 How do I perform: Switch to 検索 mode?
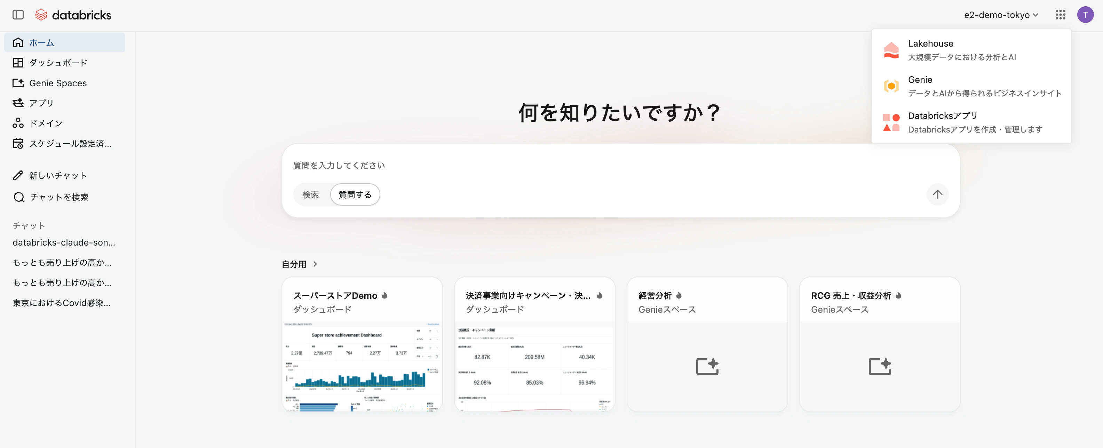click(x=310, y=195)
